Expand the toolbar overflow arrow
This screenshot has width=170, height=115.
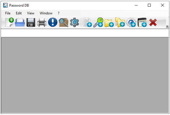(x=167, y=26)
